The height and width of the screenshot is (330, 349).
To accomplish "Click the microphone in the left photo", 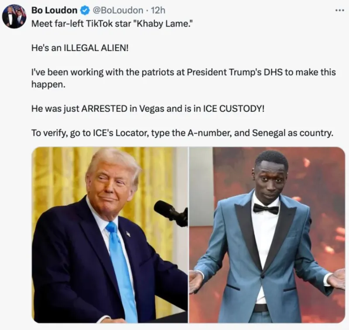I will coord(170,213).
